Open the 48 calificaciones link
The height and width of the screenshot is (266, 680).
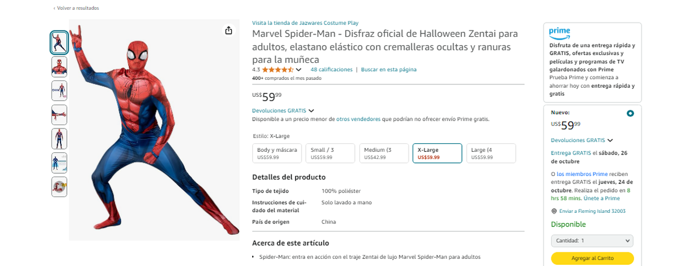pos(331,70)
